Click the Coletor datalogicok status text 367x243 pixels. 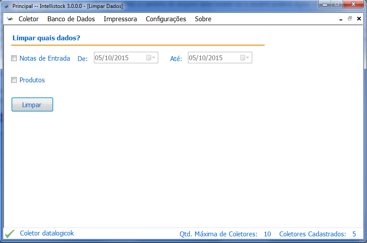tap(47, 233)
